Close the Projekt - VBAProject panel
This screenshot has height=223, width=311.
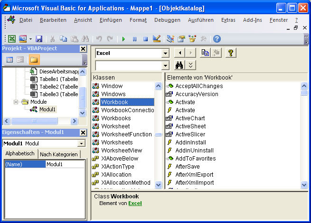[x=83, y=49]
